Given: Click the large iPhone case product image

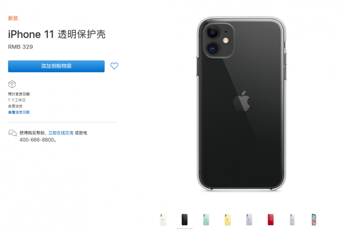Looking at the screenshot, I should coord(242,104).
